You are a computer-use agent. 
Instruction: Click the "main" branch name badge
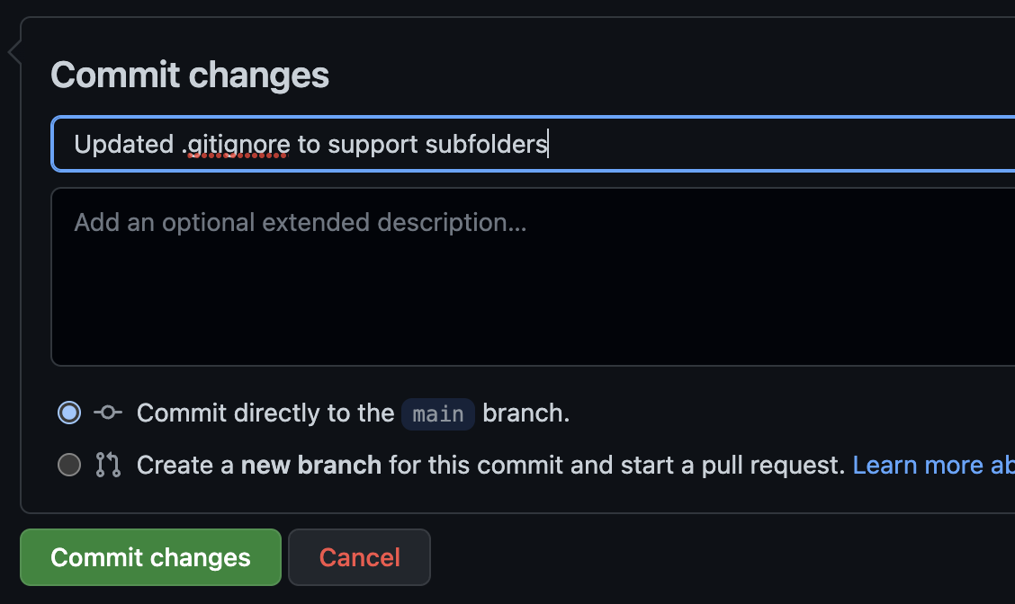pyautogui.click(x=438, y=413)
